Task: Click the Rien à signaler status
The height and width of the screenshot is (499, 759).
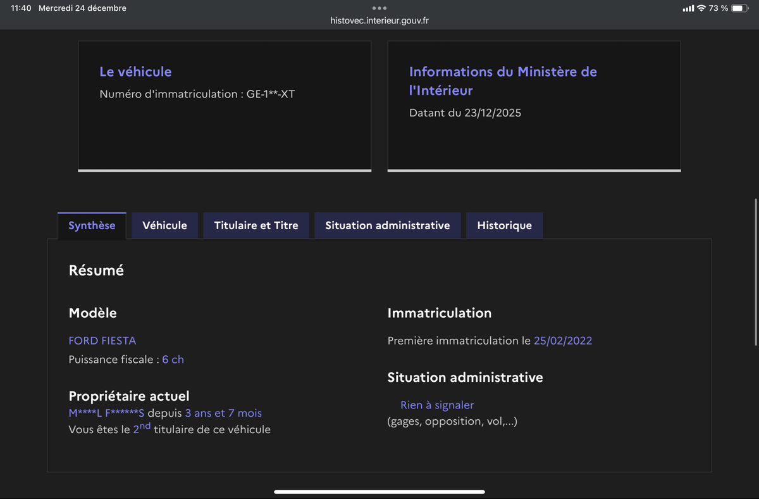Action: click(x=437, y=405)
